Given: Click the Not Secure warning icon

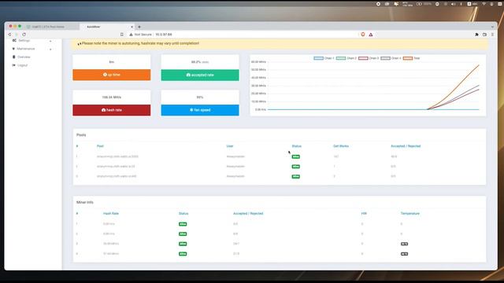Looking at the screenshot, I should [x=131, y=35].
